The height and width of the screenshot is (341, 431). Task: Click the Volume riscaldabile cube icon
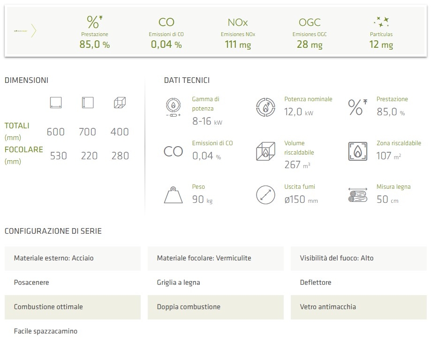pyautogui.click(x=265, y=151)
